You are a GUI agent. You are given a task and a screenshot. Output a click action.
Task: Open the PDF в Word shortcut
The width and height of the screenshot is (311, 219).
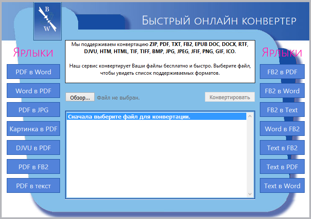coord(33,72)
